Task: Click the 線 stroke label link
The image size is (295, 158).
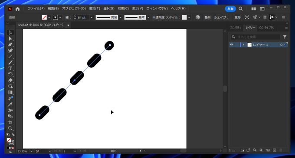Action: coord(68,17)
